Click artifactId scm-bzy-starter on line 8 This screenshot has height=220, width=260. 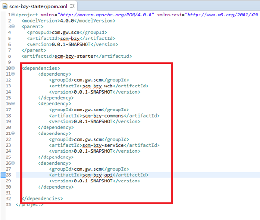click(75, 56)
